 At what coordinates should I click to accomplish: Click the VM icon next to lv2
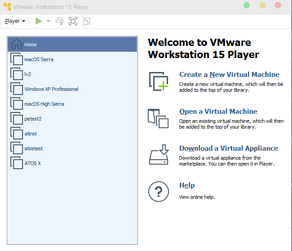pos(17,74)
